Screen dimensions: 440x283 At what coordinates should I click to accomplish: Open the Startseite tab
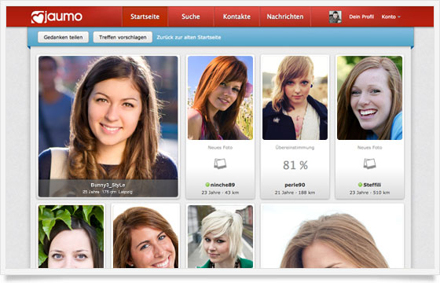pos(145,17)
